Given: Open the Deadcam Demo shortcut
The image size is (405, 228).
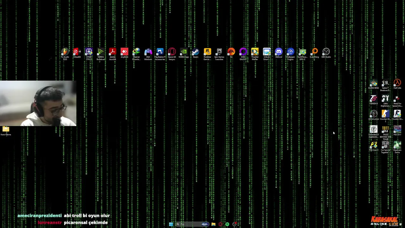Looking at the screenshot, I should coord(397,148).
